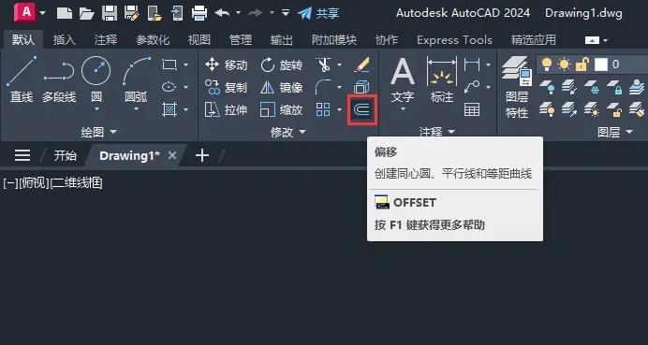Click the Array tool icon
Viewport: 648px width, 345px height.
[323, 109]
